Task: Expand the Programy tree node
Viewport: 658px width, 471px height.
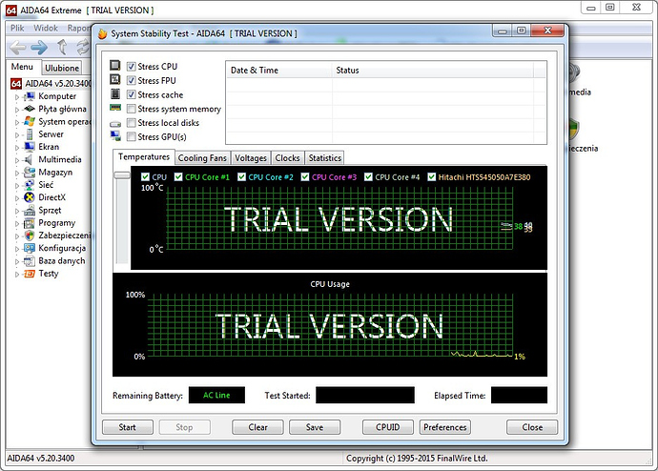Action: (17, 223)
